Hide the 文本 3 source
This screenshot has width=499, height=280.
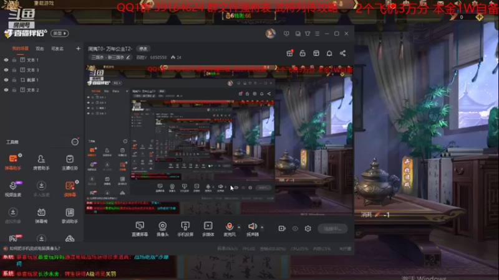(x=6, y=70)
